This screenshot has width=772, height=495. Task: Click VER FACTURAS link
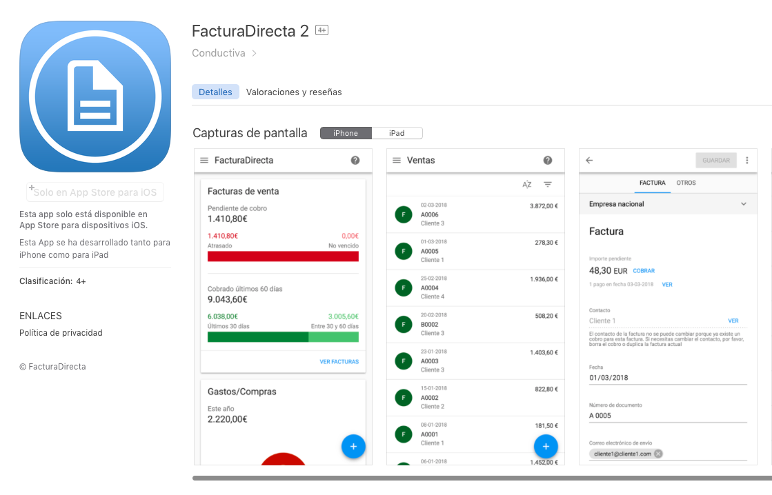pyautogui.click(x=339, y=362)
